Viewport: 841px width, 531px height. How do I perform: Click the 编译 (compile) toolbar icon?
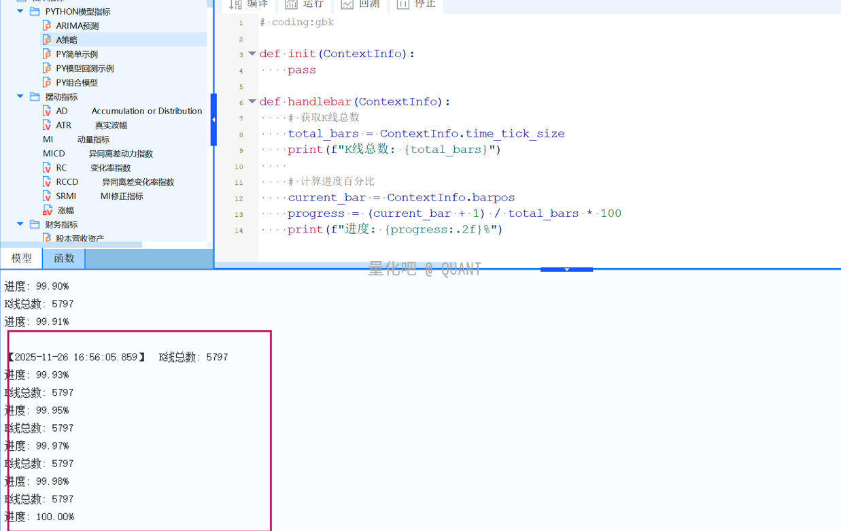[x=236, y=4]
